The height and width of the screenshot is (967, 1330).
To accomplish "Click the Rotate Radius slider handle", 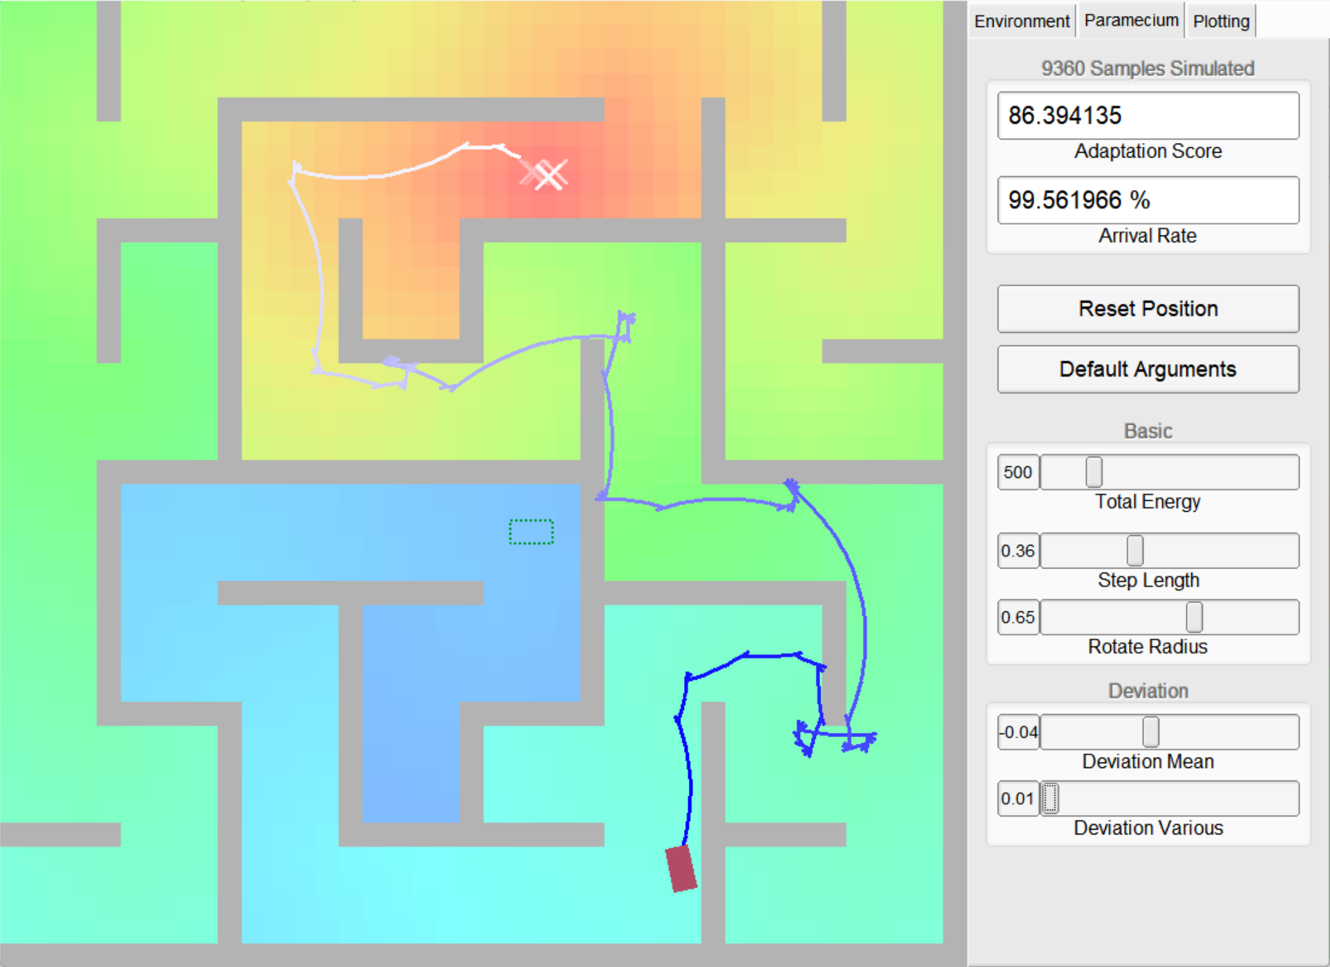I will 1193,617.
